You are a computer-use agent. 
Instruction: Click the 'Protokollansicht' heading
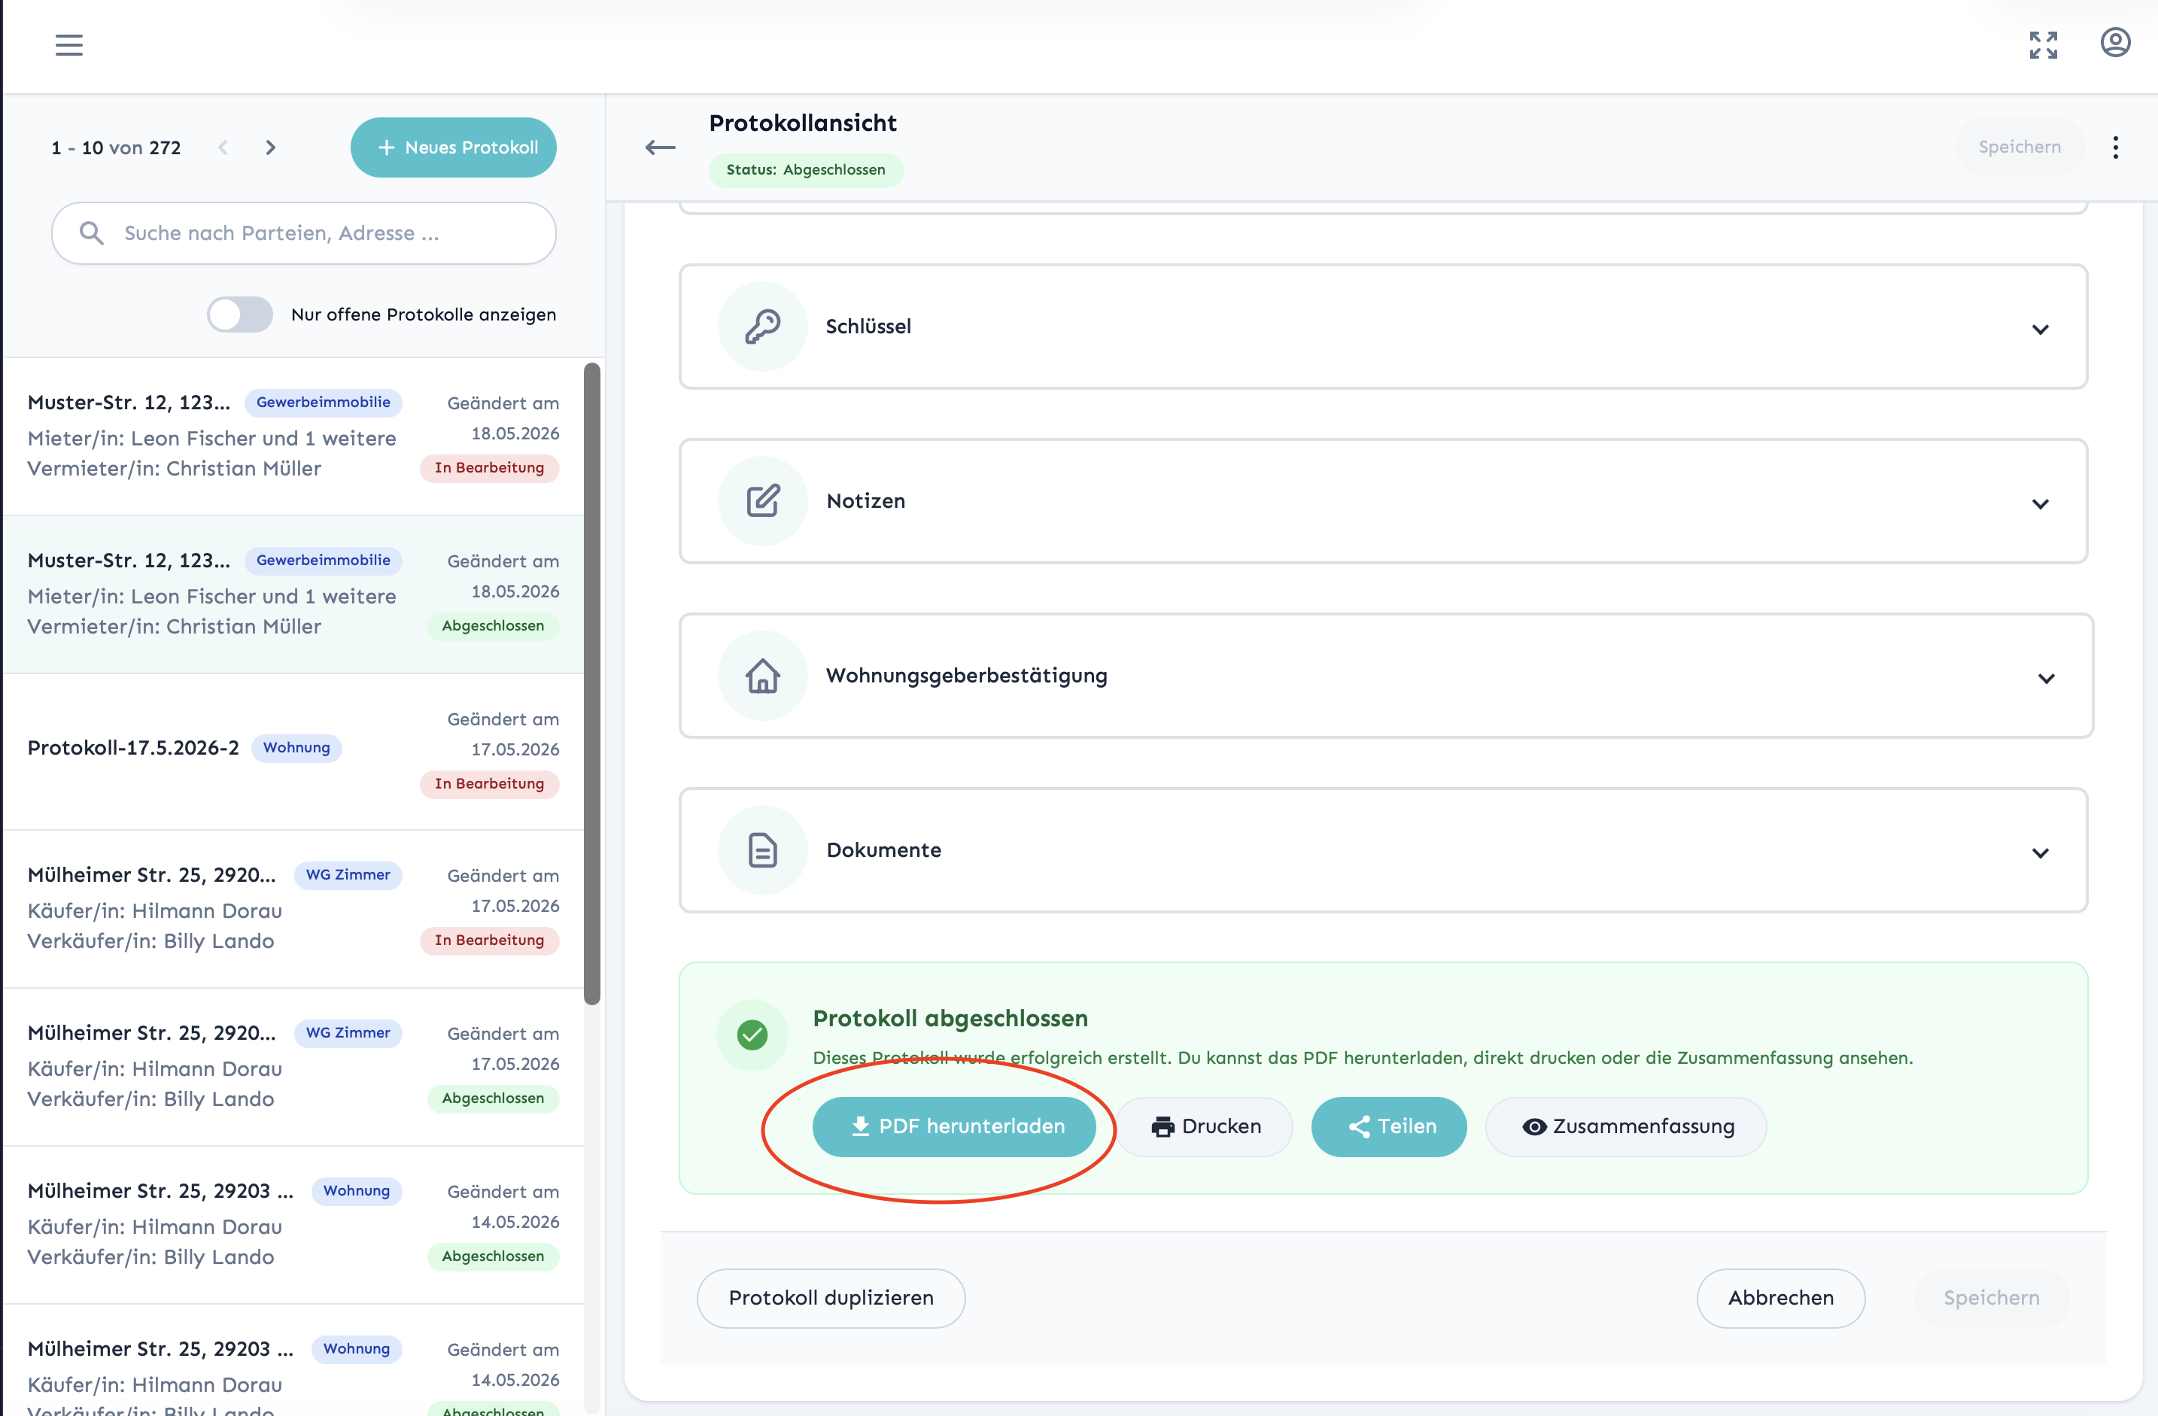click(802, 123)
